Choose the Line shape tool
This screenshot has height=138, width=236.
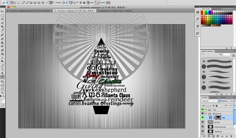coord(47,3)
